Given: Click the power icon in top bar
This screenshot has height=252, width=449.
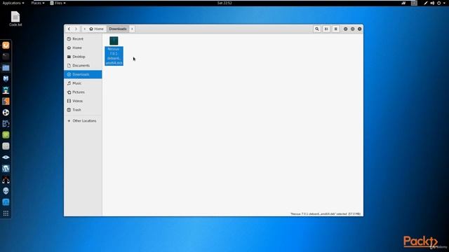Looking at the screenshot, I should point(438,3).
